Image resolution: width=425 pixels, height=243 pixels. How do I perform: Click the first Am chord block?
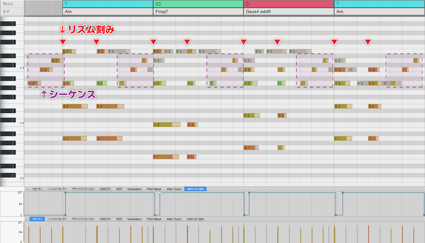point(108,12)
